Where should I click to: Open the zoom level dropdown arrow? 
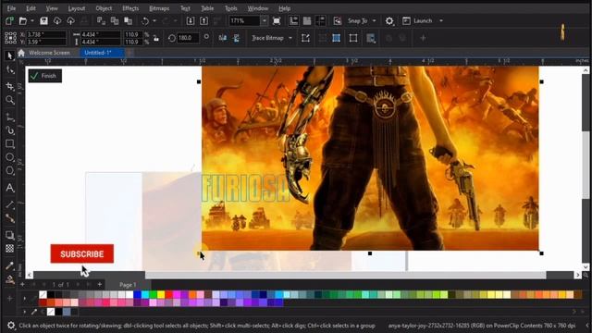[x=265, y=20]
